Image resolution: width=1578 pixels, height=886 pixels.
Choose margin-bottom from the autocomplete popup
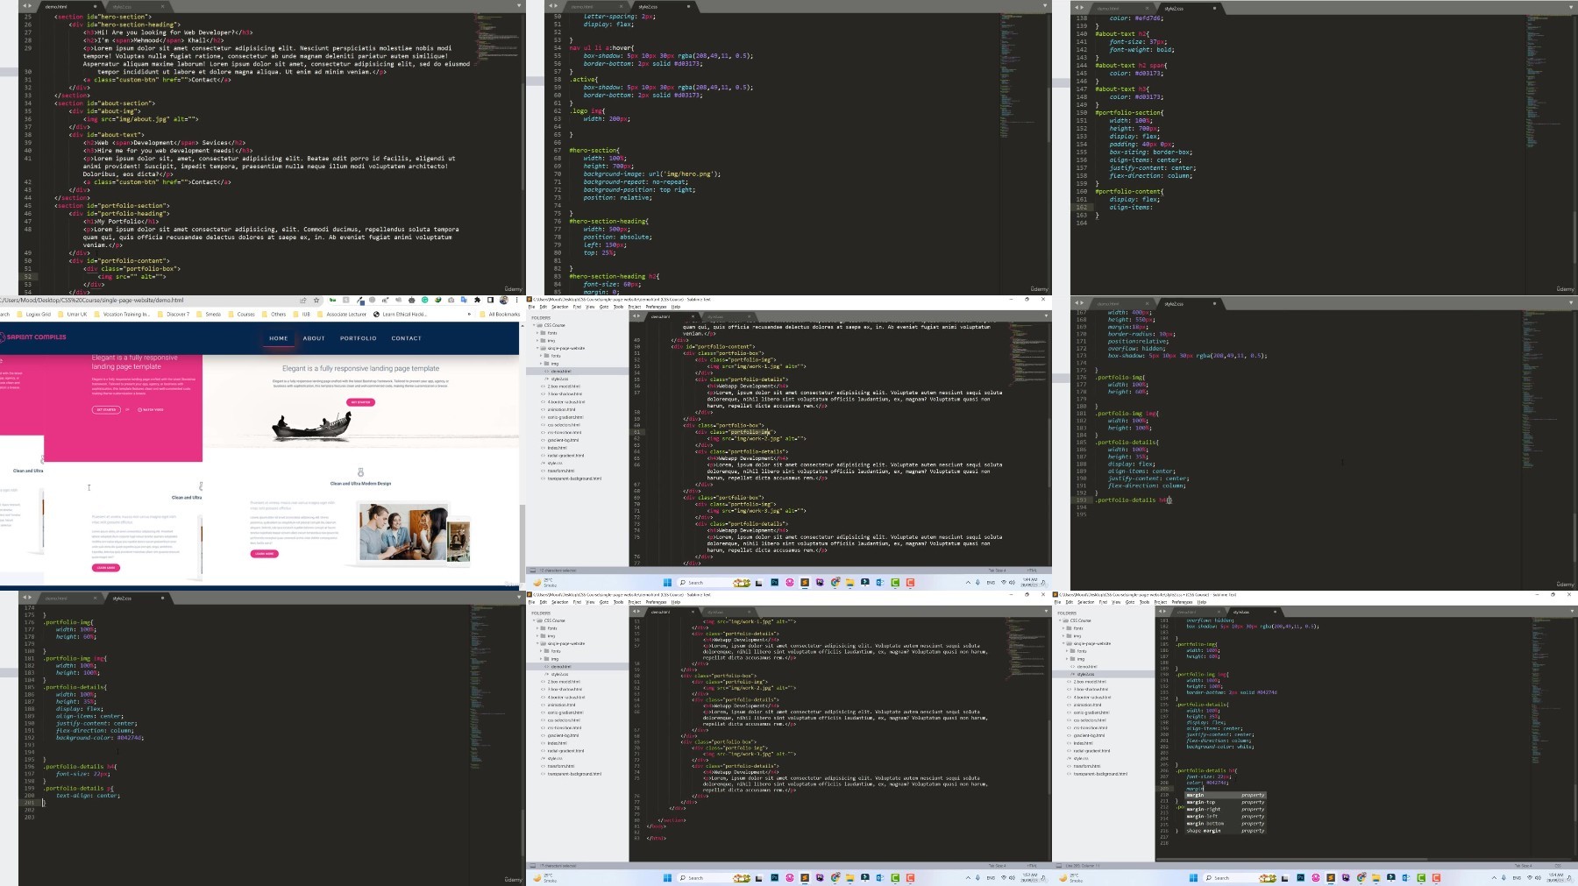pyautogui.click(x=1226, y=824)
